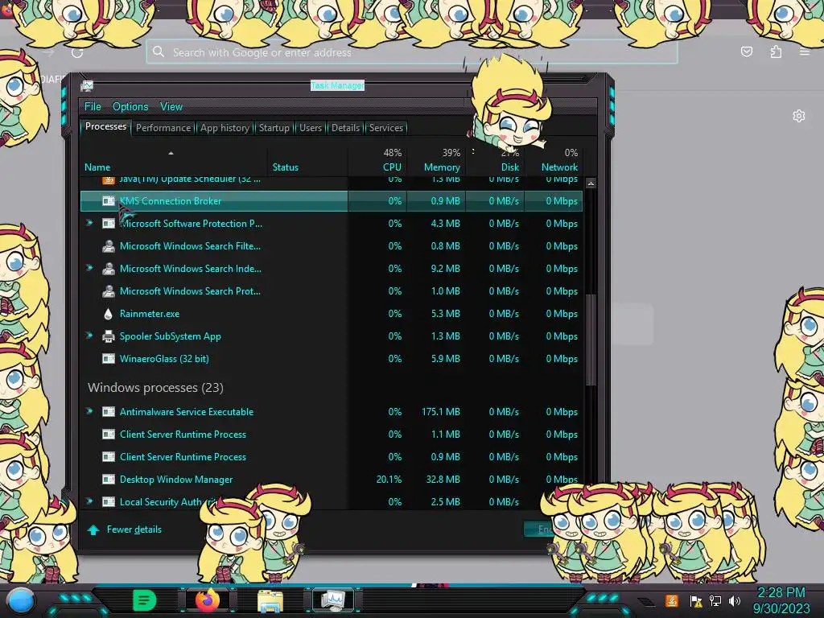Select the Processes tab
This screenshot has width=824, height=618.
point(105,126)
